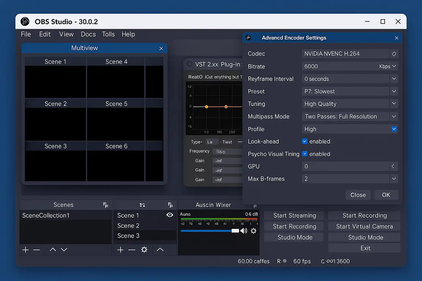The height and width of the screenshot is (281, 422).
Task: Open the Help menu
Action: click(x=128, y=34)
